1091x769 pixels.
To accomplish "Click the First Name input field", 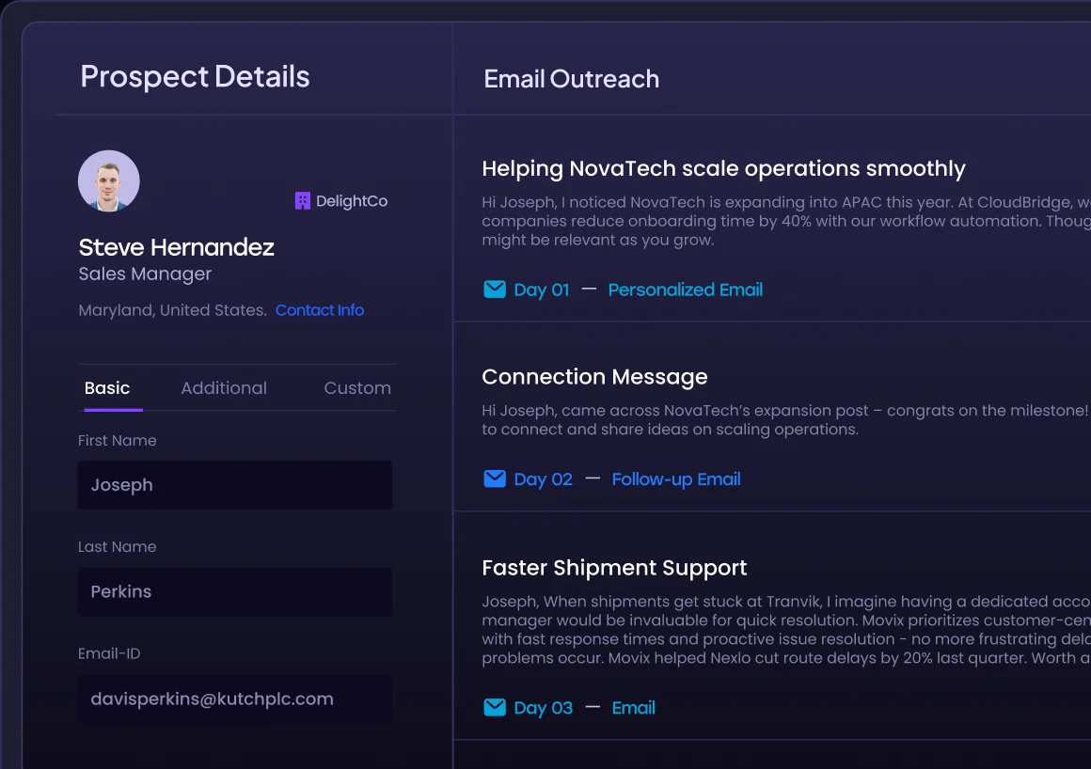I will [234, 485].
